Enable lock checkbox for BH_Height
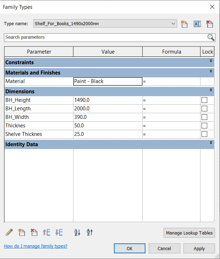 pyautogui.click(x=204, y=100)
